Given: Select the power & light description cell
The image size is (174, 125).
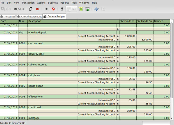Looking at the screenshot, I should coord(52,54).
